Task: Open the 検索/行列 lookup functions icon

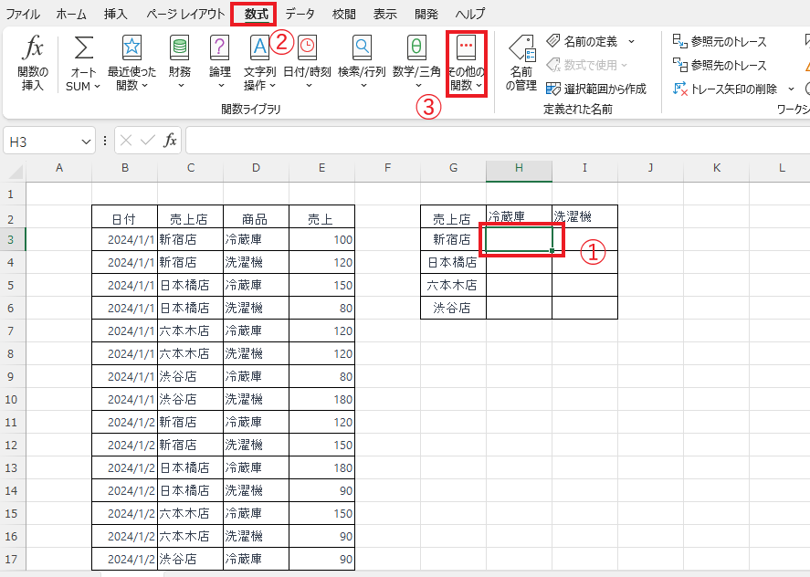Action: click(363, 47)
